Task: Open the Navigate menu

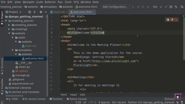Action: click(29, 2)
